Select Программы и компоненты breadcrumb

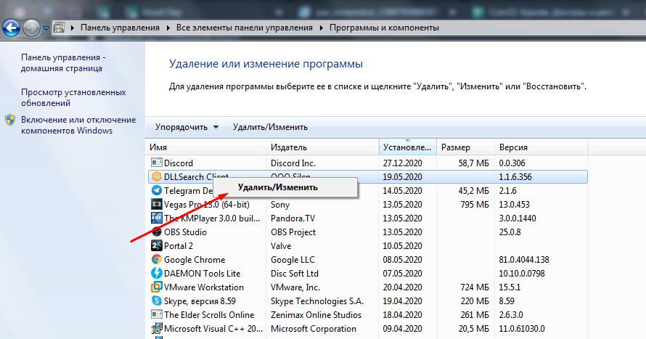[x=384, y=28]
